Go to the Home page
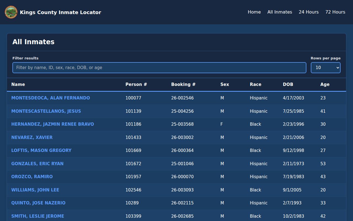The width and height of the screenshot is (353, 221). coord(254,12)
